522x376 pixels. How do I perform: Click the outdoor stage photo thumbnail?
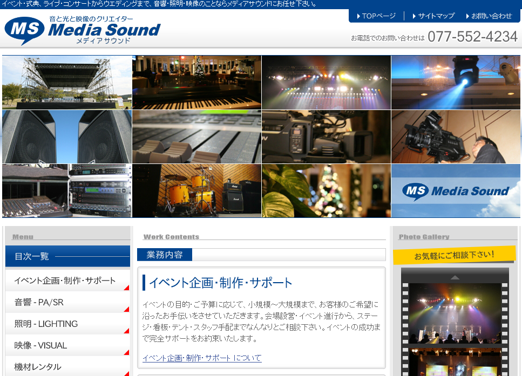click(x=66, y=82)
